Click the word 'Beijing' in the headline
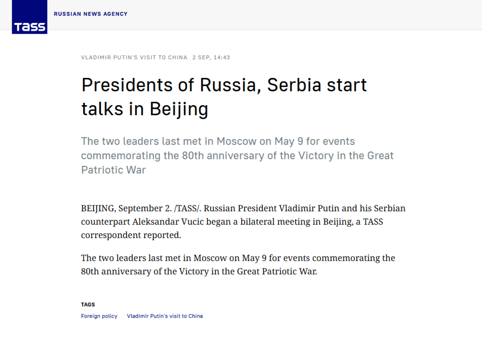 point(179,109)
